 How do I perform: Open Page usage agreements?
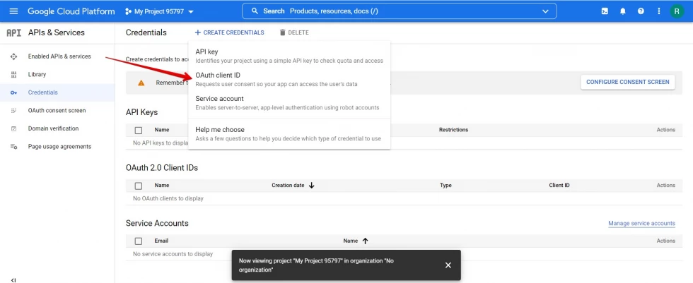coord(59,147)
